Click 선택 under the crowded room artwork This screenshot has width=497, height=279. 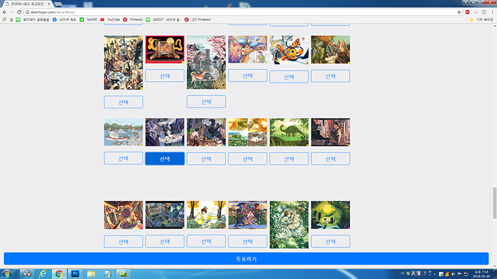[123, 102]
